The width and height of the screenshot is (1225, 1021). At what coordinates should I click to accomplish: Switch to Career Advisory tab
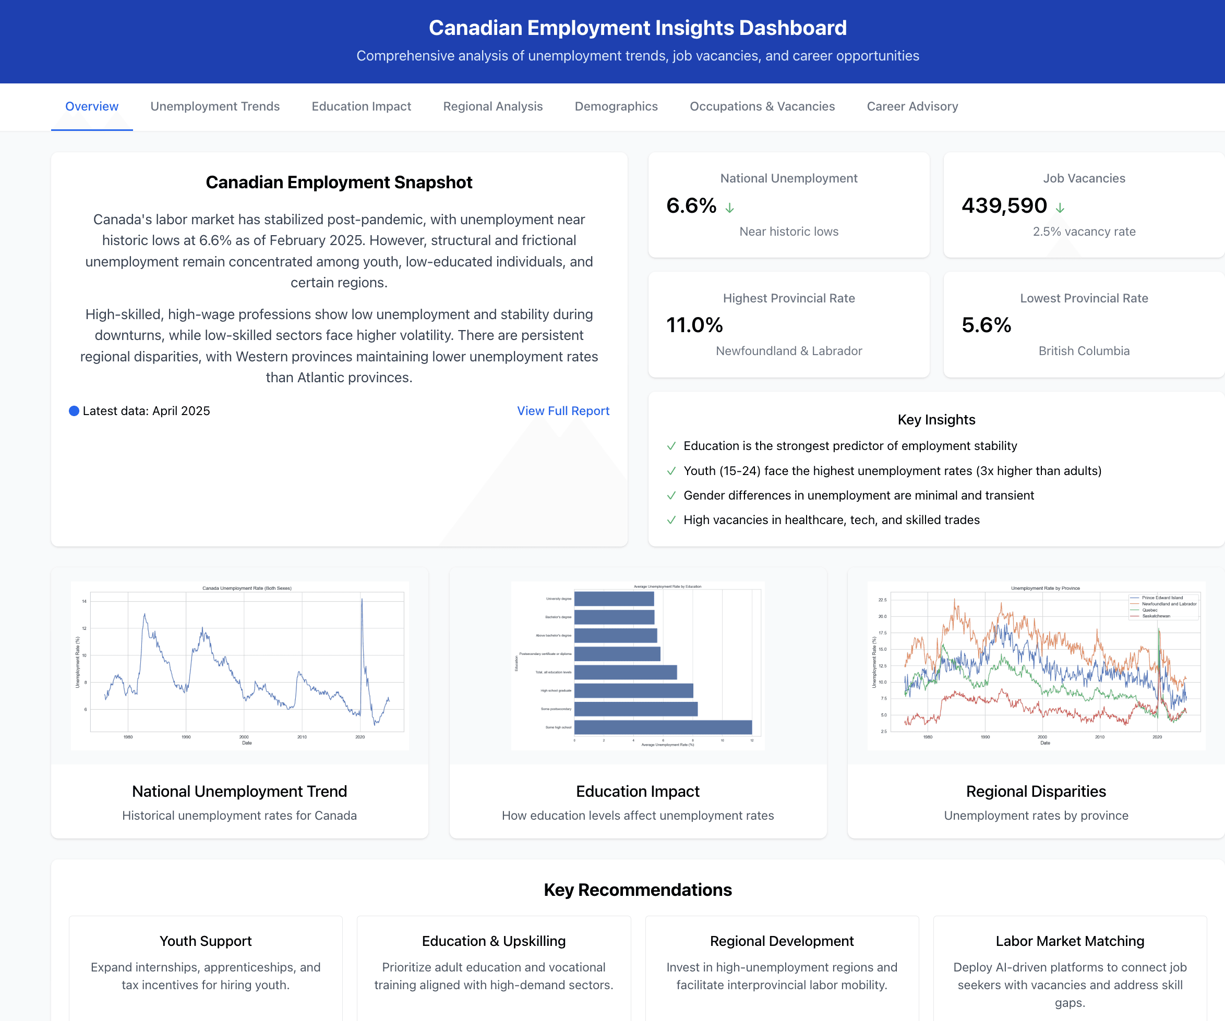pyautogui.click(x=912, y=107)
